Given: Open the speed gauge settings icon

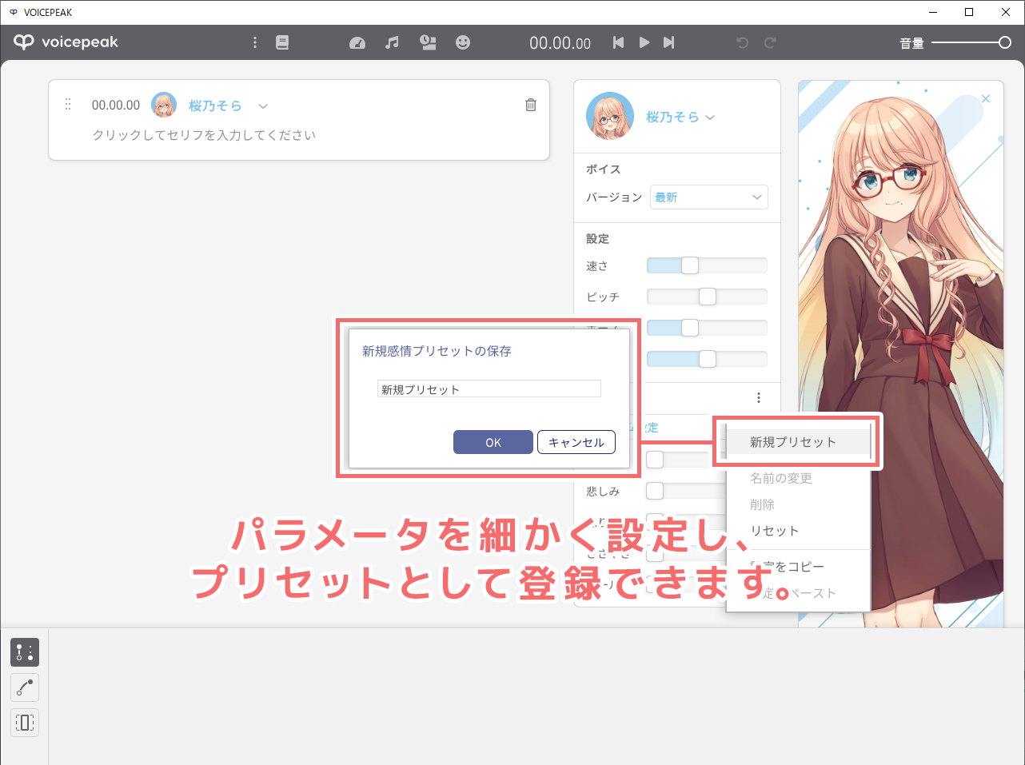Looking at the screenshot, I should (x=357, y=42).
